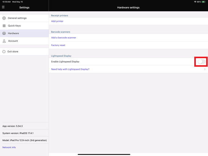The width and height of the screenshot is (208, 156).
Task: Click Add a barcode scanner link
Action: (64, 37)
